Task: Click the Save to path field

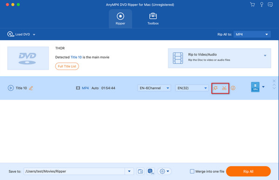Action: [74, 171]
